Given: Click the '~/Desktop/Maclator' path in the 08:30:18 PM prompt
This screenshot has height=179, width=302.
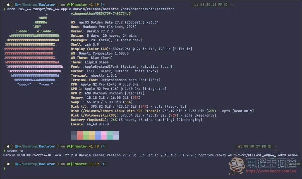Looking at the screenshot, I should 37,4.
